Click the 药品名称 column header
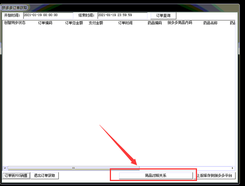 point(210,23)
